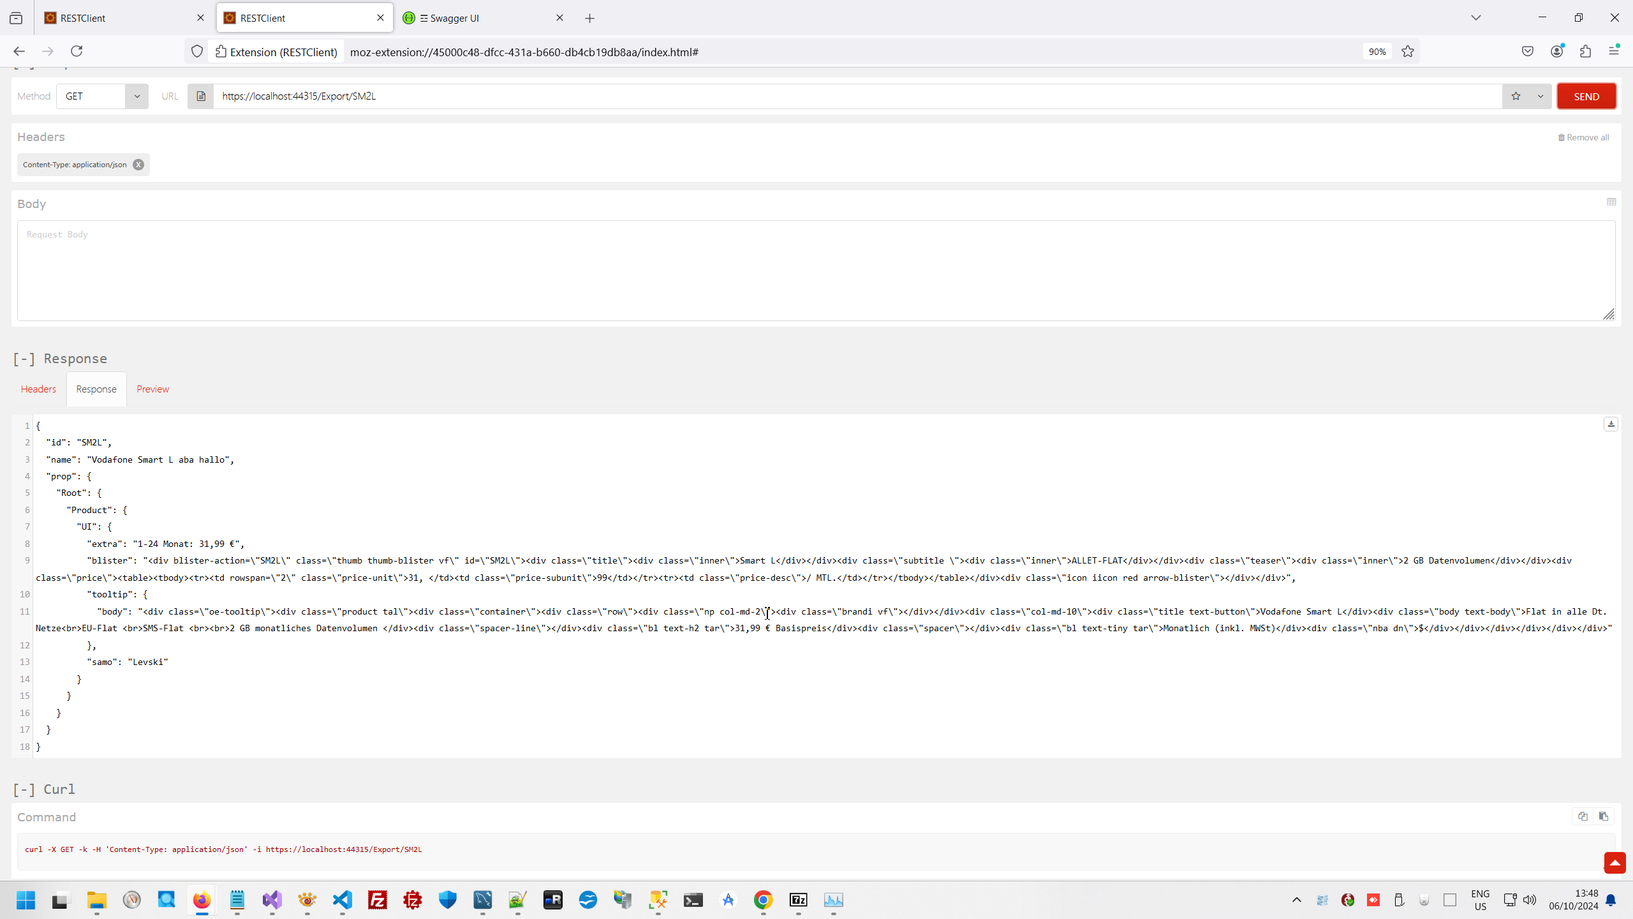Open the Method GET dropdown

pos(103,96)
